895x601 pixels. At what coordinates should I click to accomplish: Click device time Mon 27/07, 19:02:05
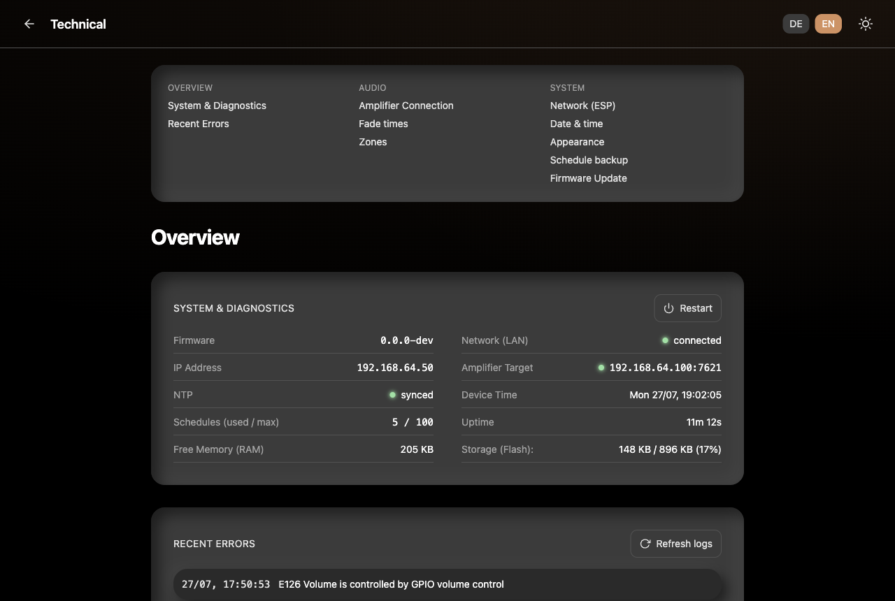[675, 395]
